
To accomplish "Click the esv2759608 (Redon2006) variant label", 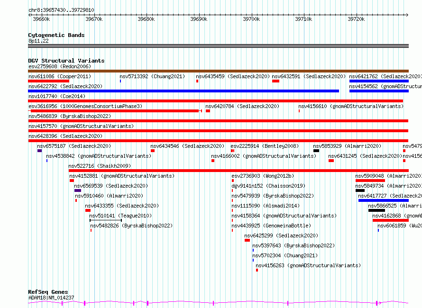I will 60,66.
